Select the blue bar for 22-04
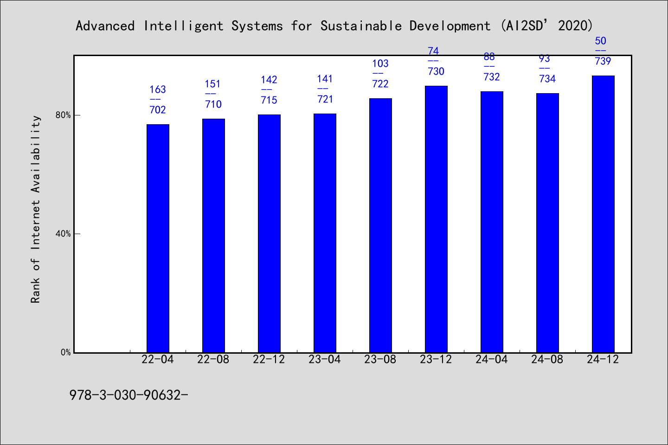 158,238
